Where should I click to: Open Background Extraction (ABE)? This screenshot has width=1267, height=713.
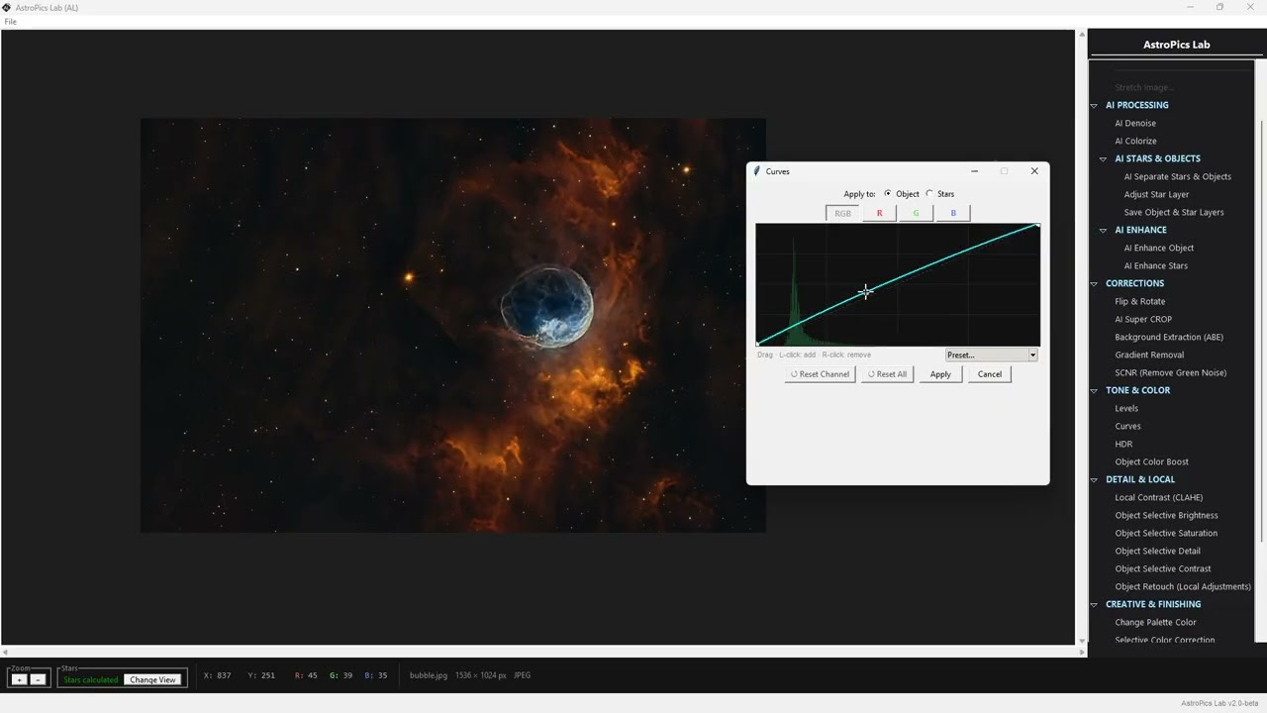tap(1169, 337)
